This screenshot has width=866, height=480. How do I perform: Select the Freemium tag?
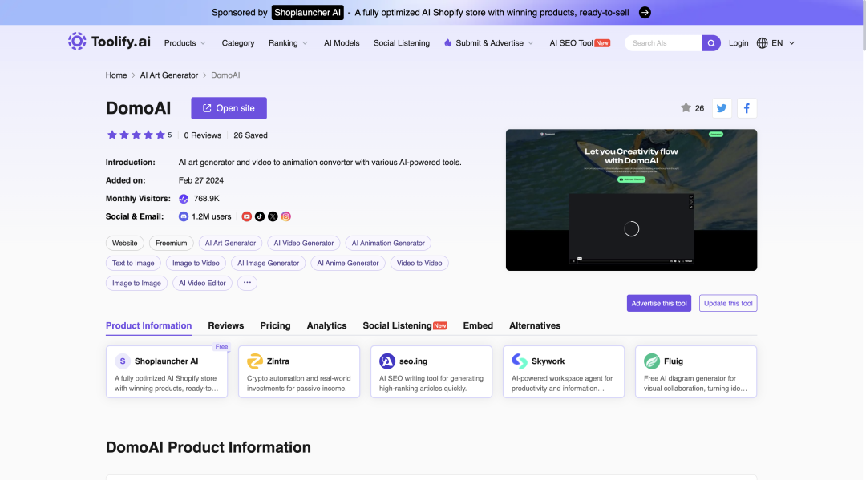(172, 243)
